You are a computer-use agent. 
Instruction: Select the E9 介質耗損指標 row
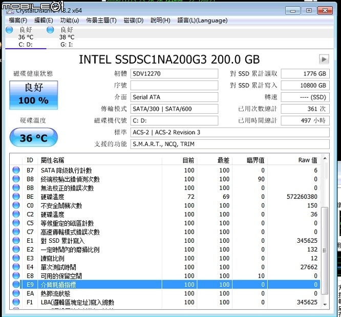pos(165,285)
